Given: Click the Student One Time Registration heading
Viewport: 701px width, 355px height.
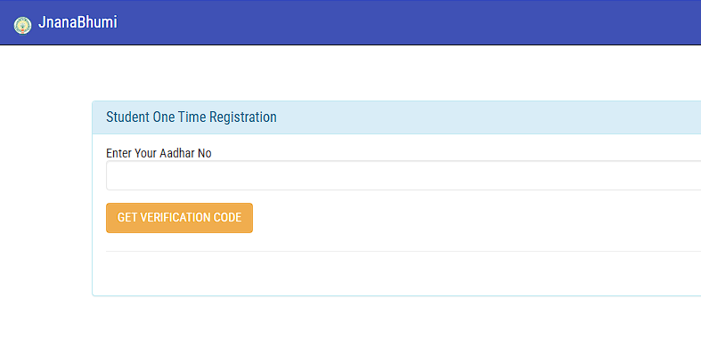Looking at the screenshot, I should click(x=192, y=117).
